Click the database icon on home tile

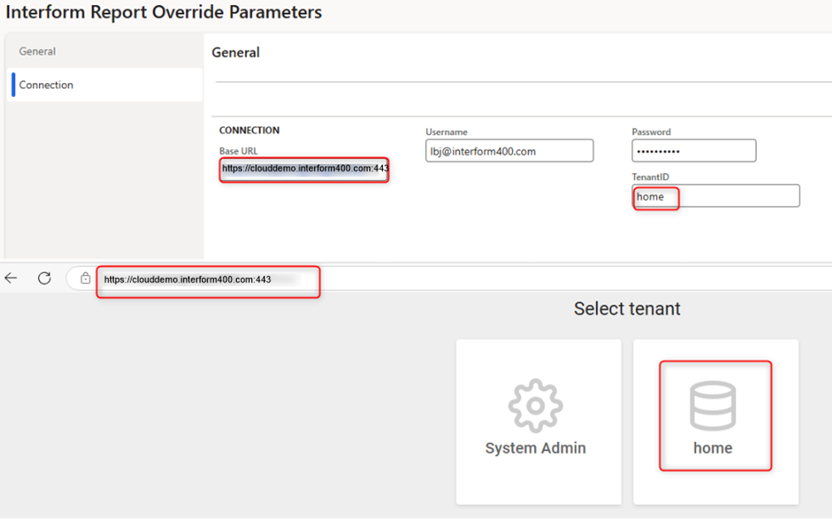713,406
